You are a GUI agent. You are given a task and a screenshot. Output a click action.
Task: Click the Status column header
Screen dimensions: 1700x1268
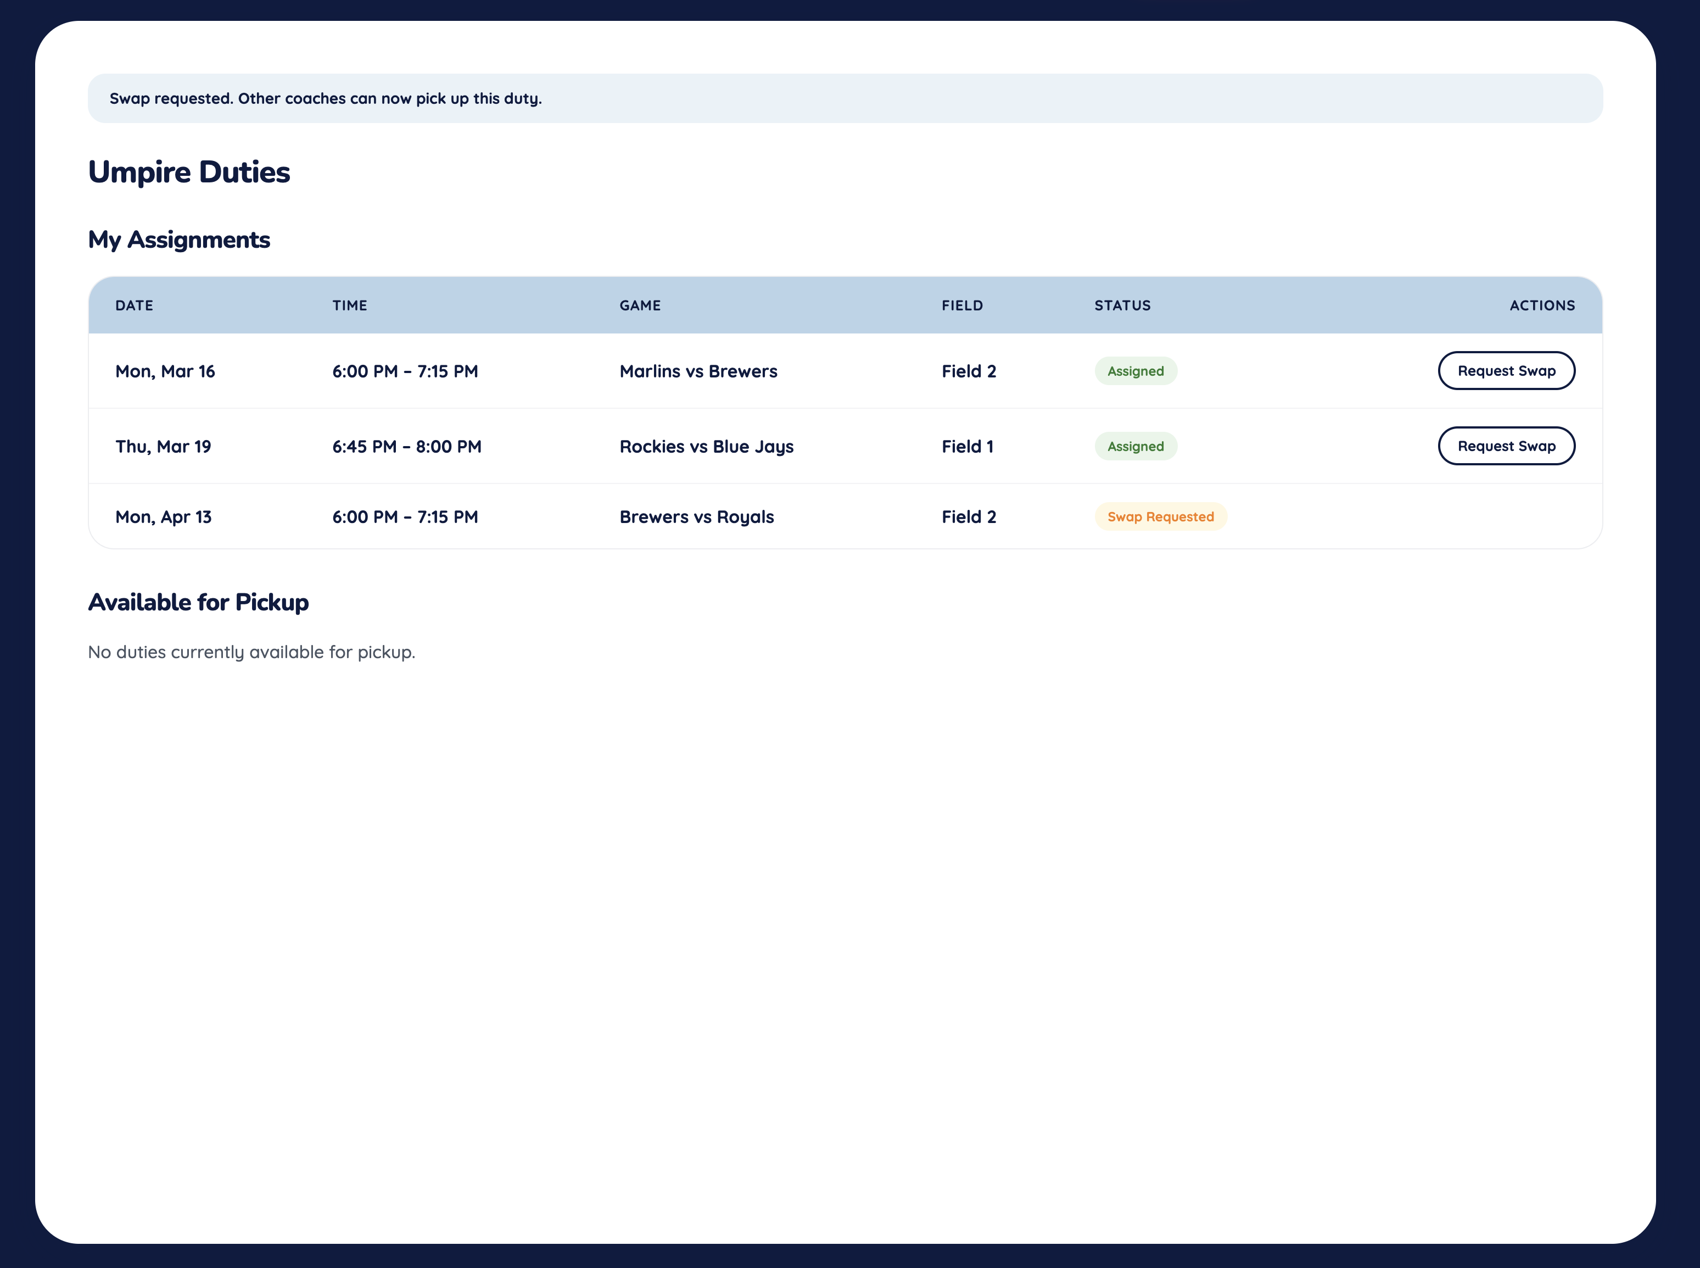[x=1122, y=305]
